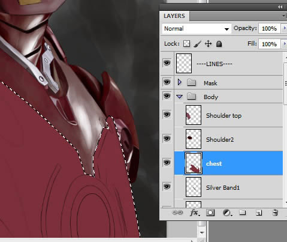Viewport: 287px width, 242px height.
Task: Click the Fill label
Action: tap(252, 43)
